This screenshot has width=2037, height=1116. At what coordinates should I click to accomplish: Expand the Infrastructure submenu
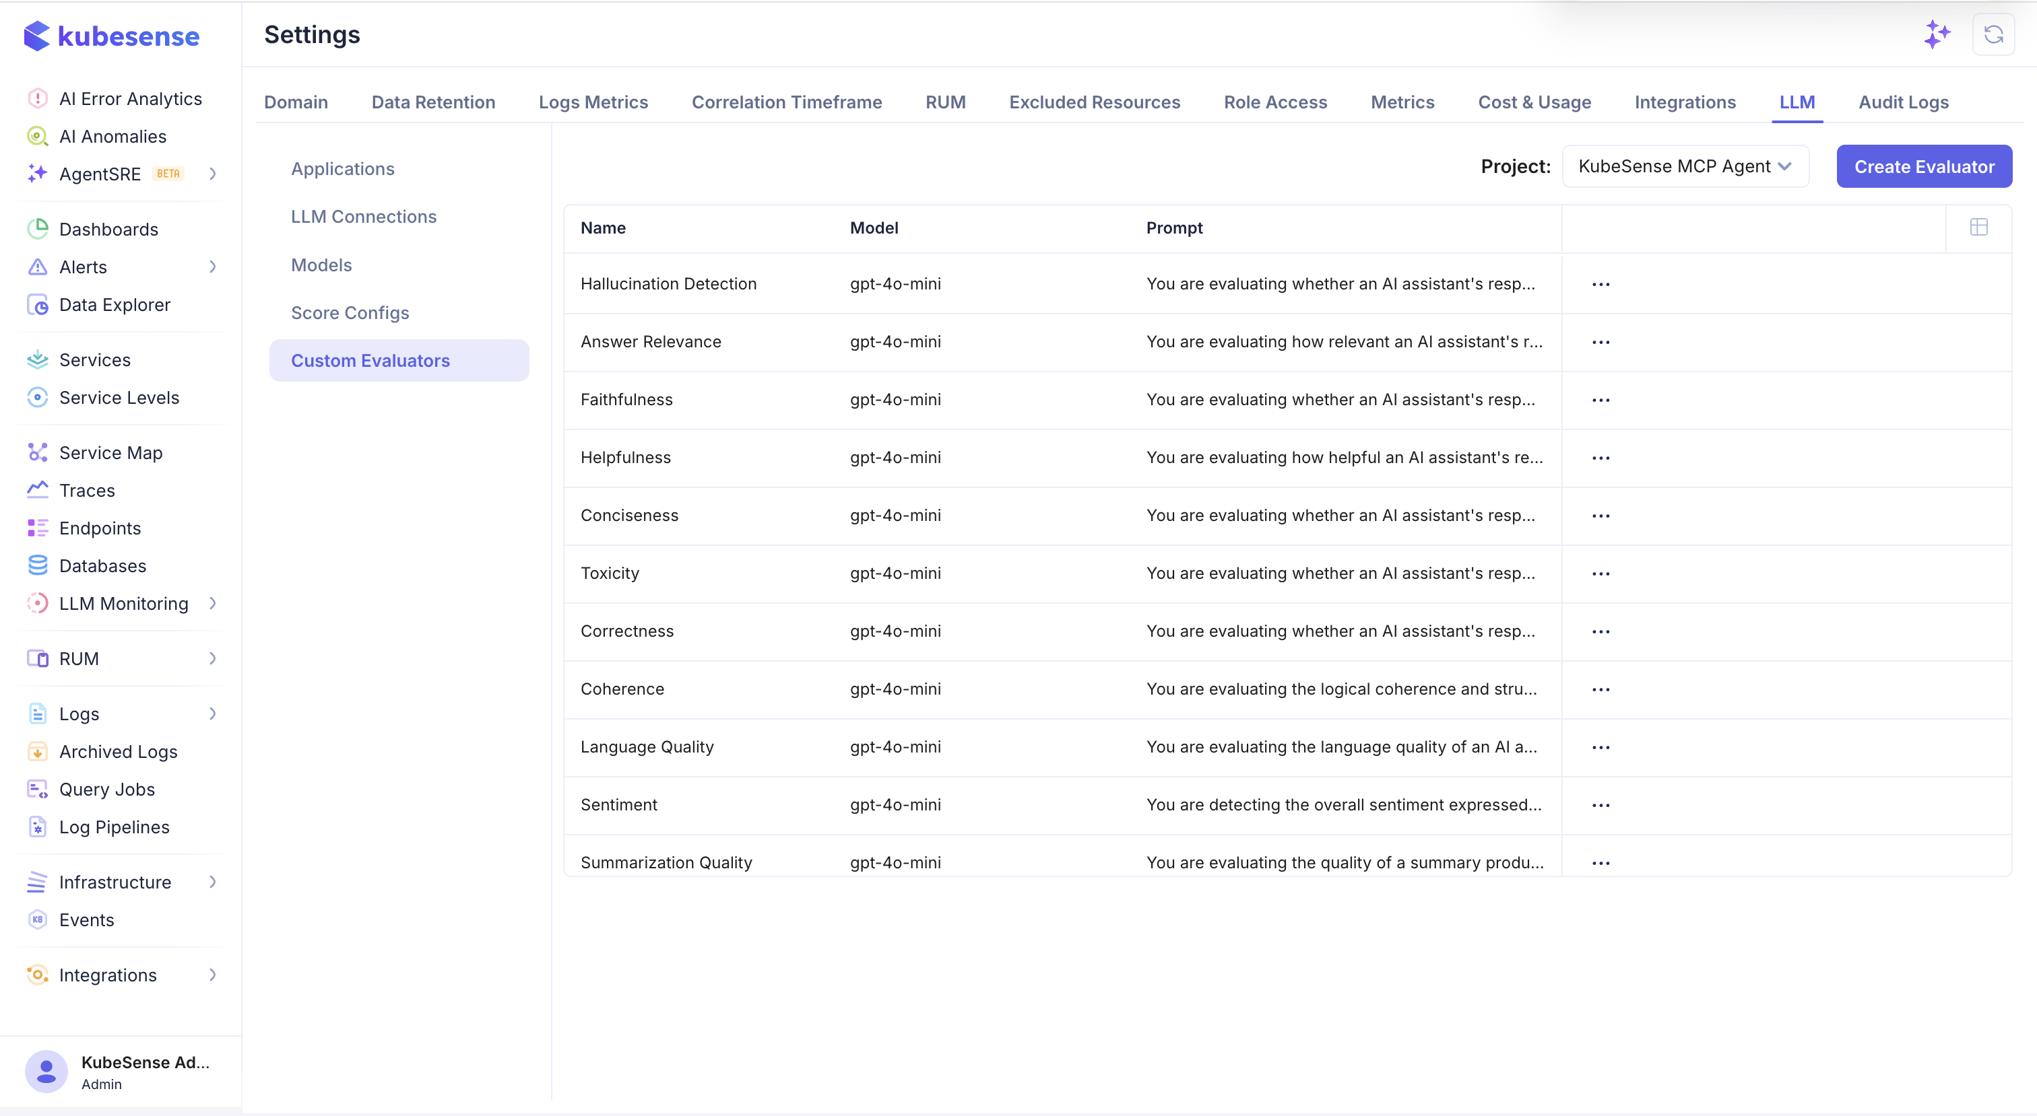213,882
